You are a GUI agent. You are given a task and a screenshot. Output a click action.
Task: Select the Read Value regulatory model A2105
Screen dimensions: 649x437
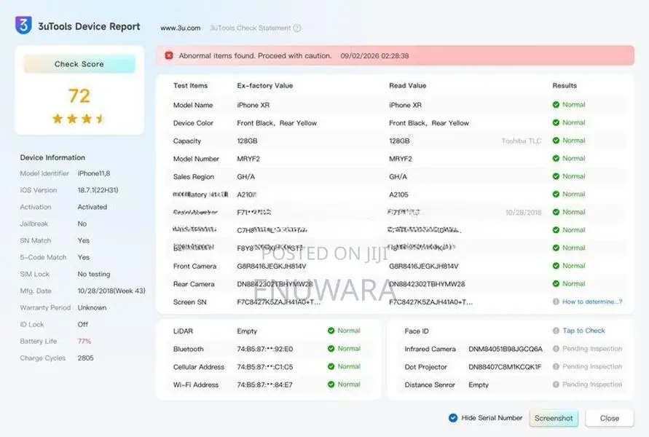(x=398, y=194)
